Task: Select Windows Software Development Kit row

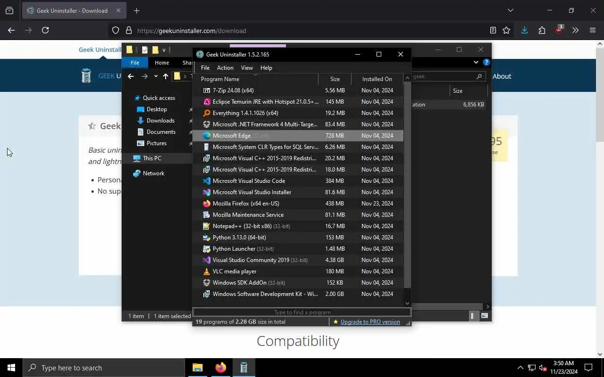Action: pyautogui.click(x=298, y=294)
